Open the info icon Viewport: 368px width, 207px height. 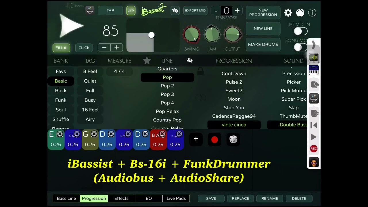(312, 13)
